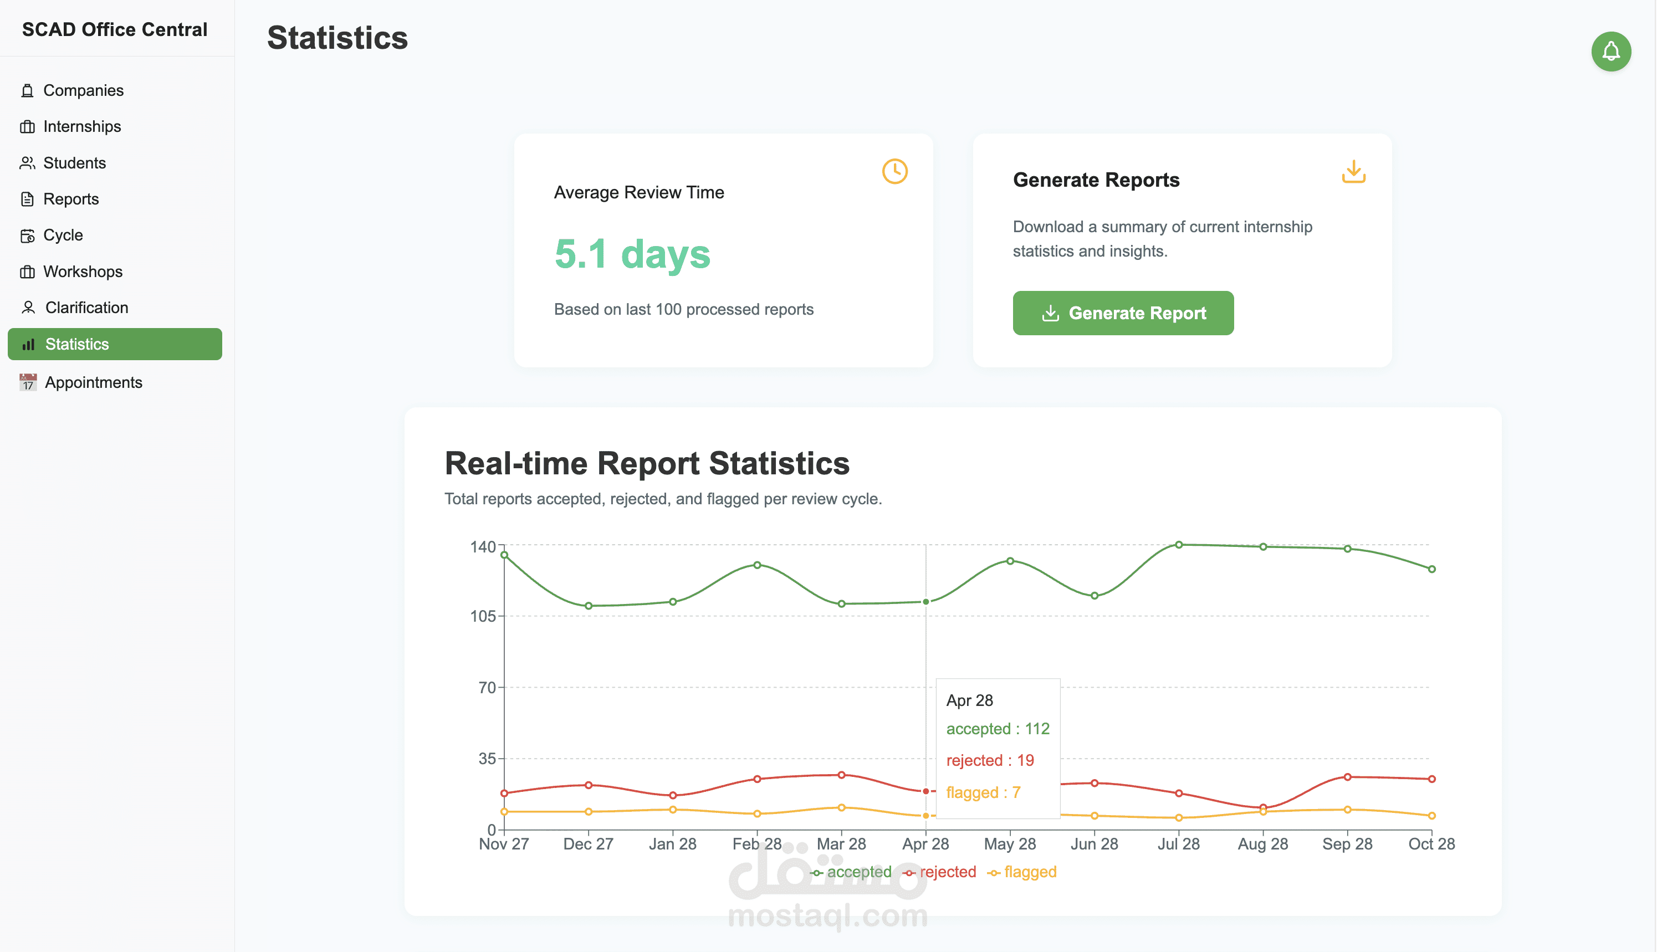Click the Cycle calendar icon in sidebar
This screenshot has height=952, width=1657.
click(x=28, y=236)
